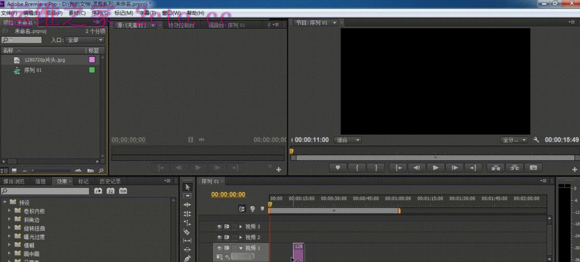Switch project panel to list view

pyautogui.click(x=5, y=171)
